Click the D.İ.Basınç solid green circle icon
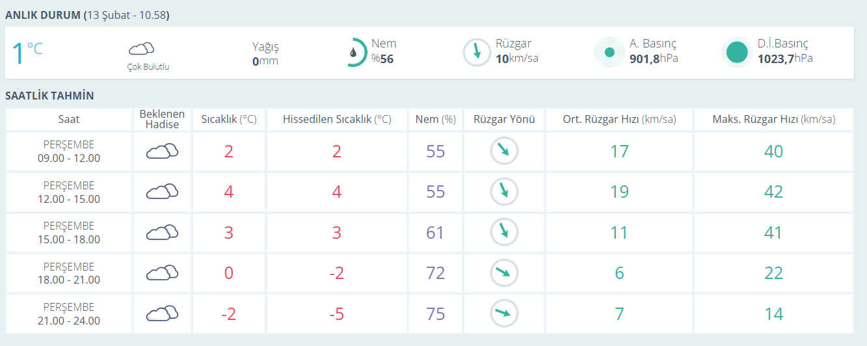Image resolution: width=867 pixels, height=346 pixels. (x=737, y=53)
